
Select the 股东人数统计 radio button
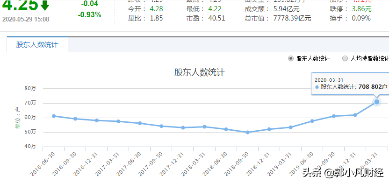click(x=291, y=59)
